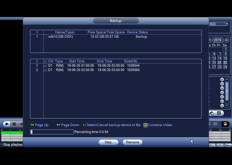Select calendar day 6
Image resolution: width=232 pixels, height=165 pixels.
tap(214, 54)
